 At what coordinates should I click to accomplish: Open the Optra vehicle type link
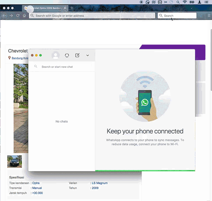tap(36, 183)
